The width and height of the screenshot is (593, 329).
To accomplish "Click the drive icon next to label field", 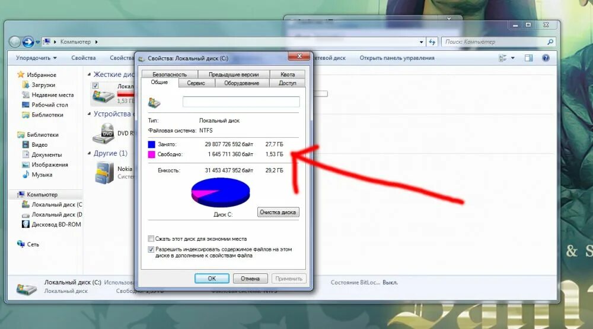I will tap(154, 102).
